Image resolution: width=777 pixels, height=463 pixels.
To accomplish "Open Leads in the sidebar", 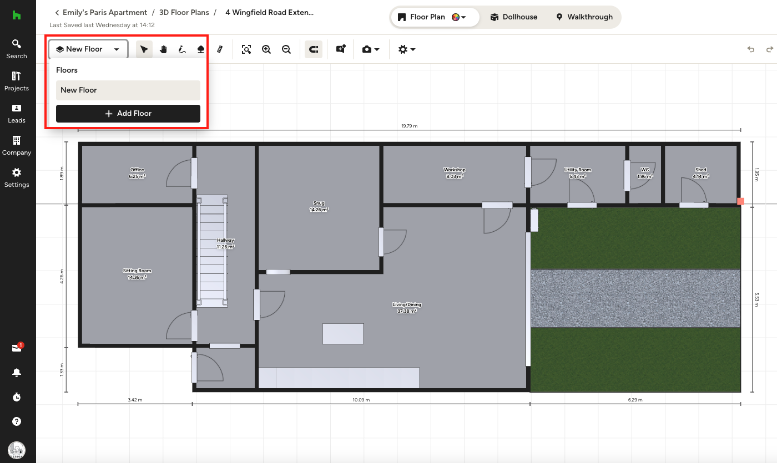I will 17,114.
